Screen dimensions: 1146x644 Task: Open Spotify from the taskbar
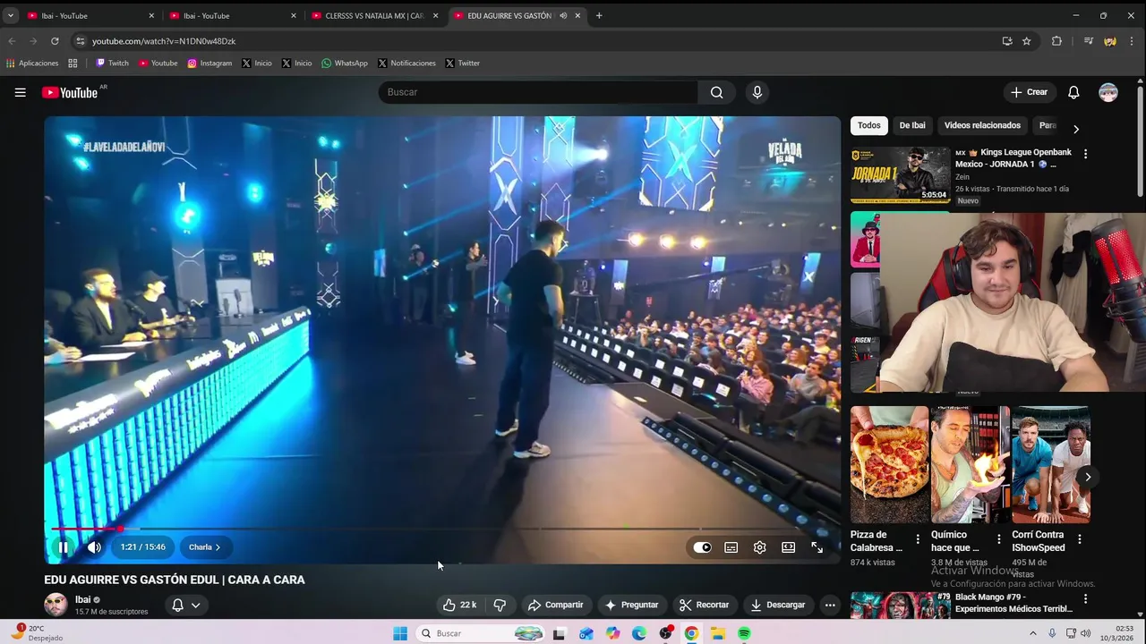744,633
